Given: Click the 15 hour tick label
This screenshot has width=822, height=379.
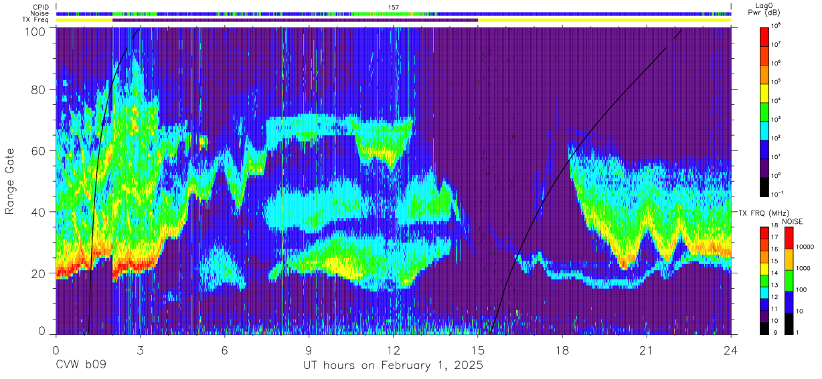Looking at the screenshot, I should [478, 351].
